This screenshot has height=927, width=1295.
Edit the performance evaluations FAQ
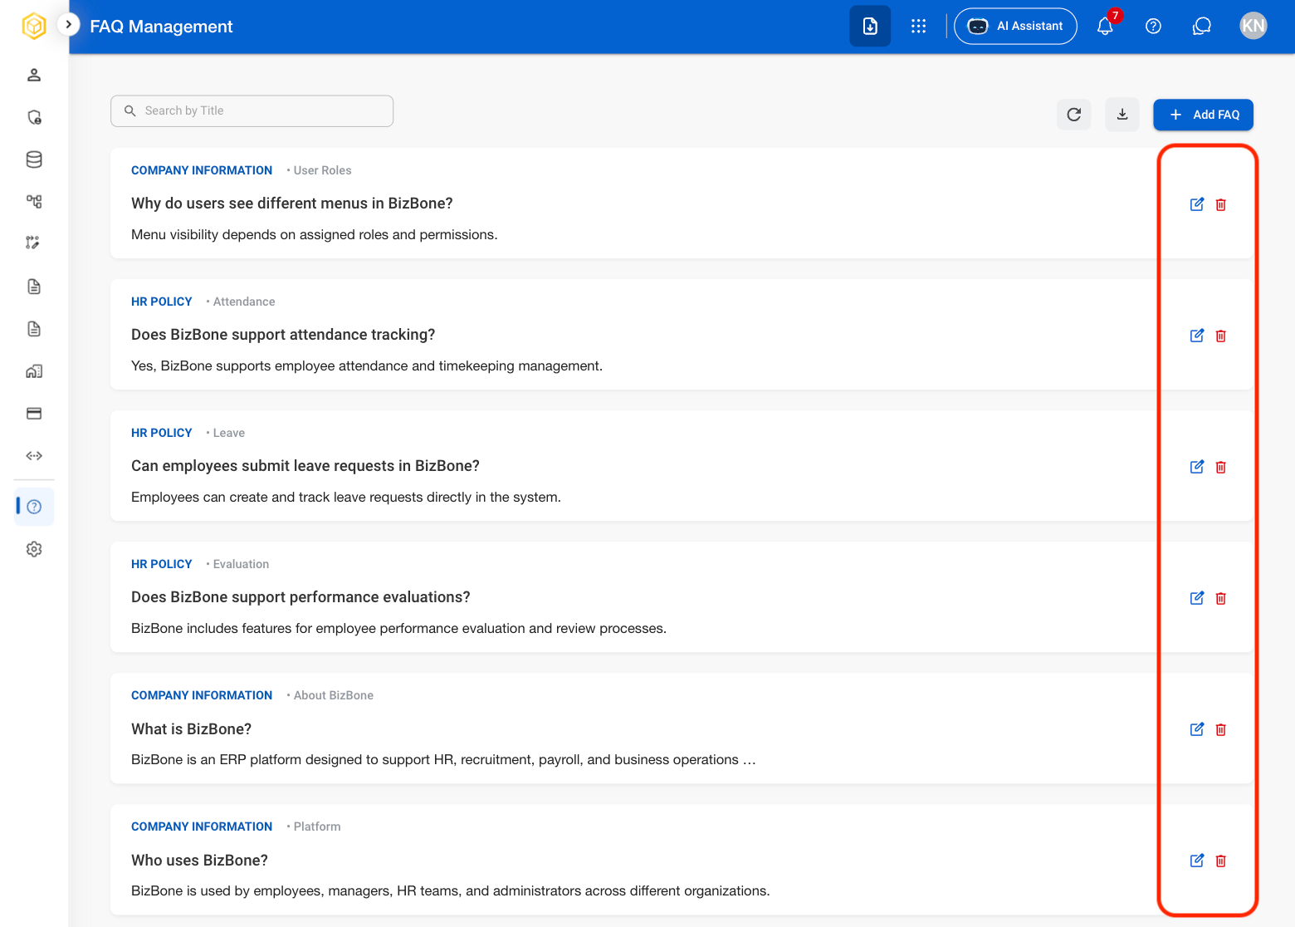tap(1197, 598)
